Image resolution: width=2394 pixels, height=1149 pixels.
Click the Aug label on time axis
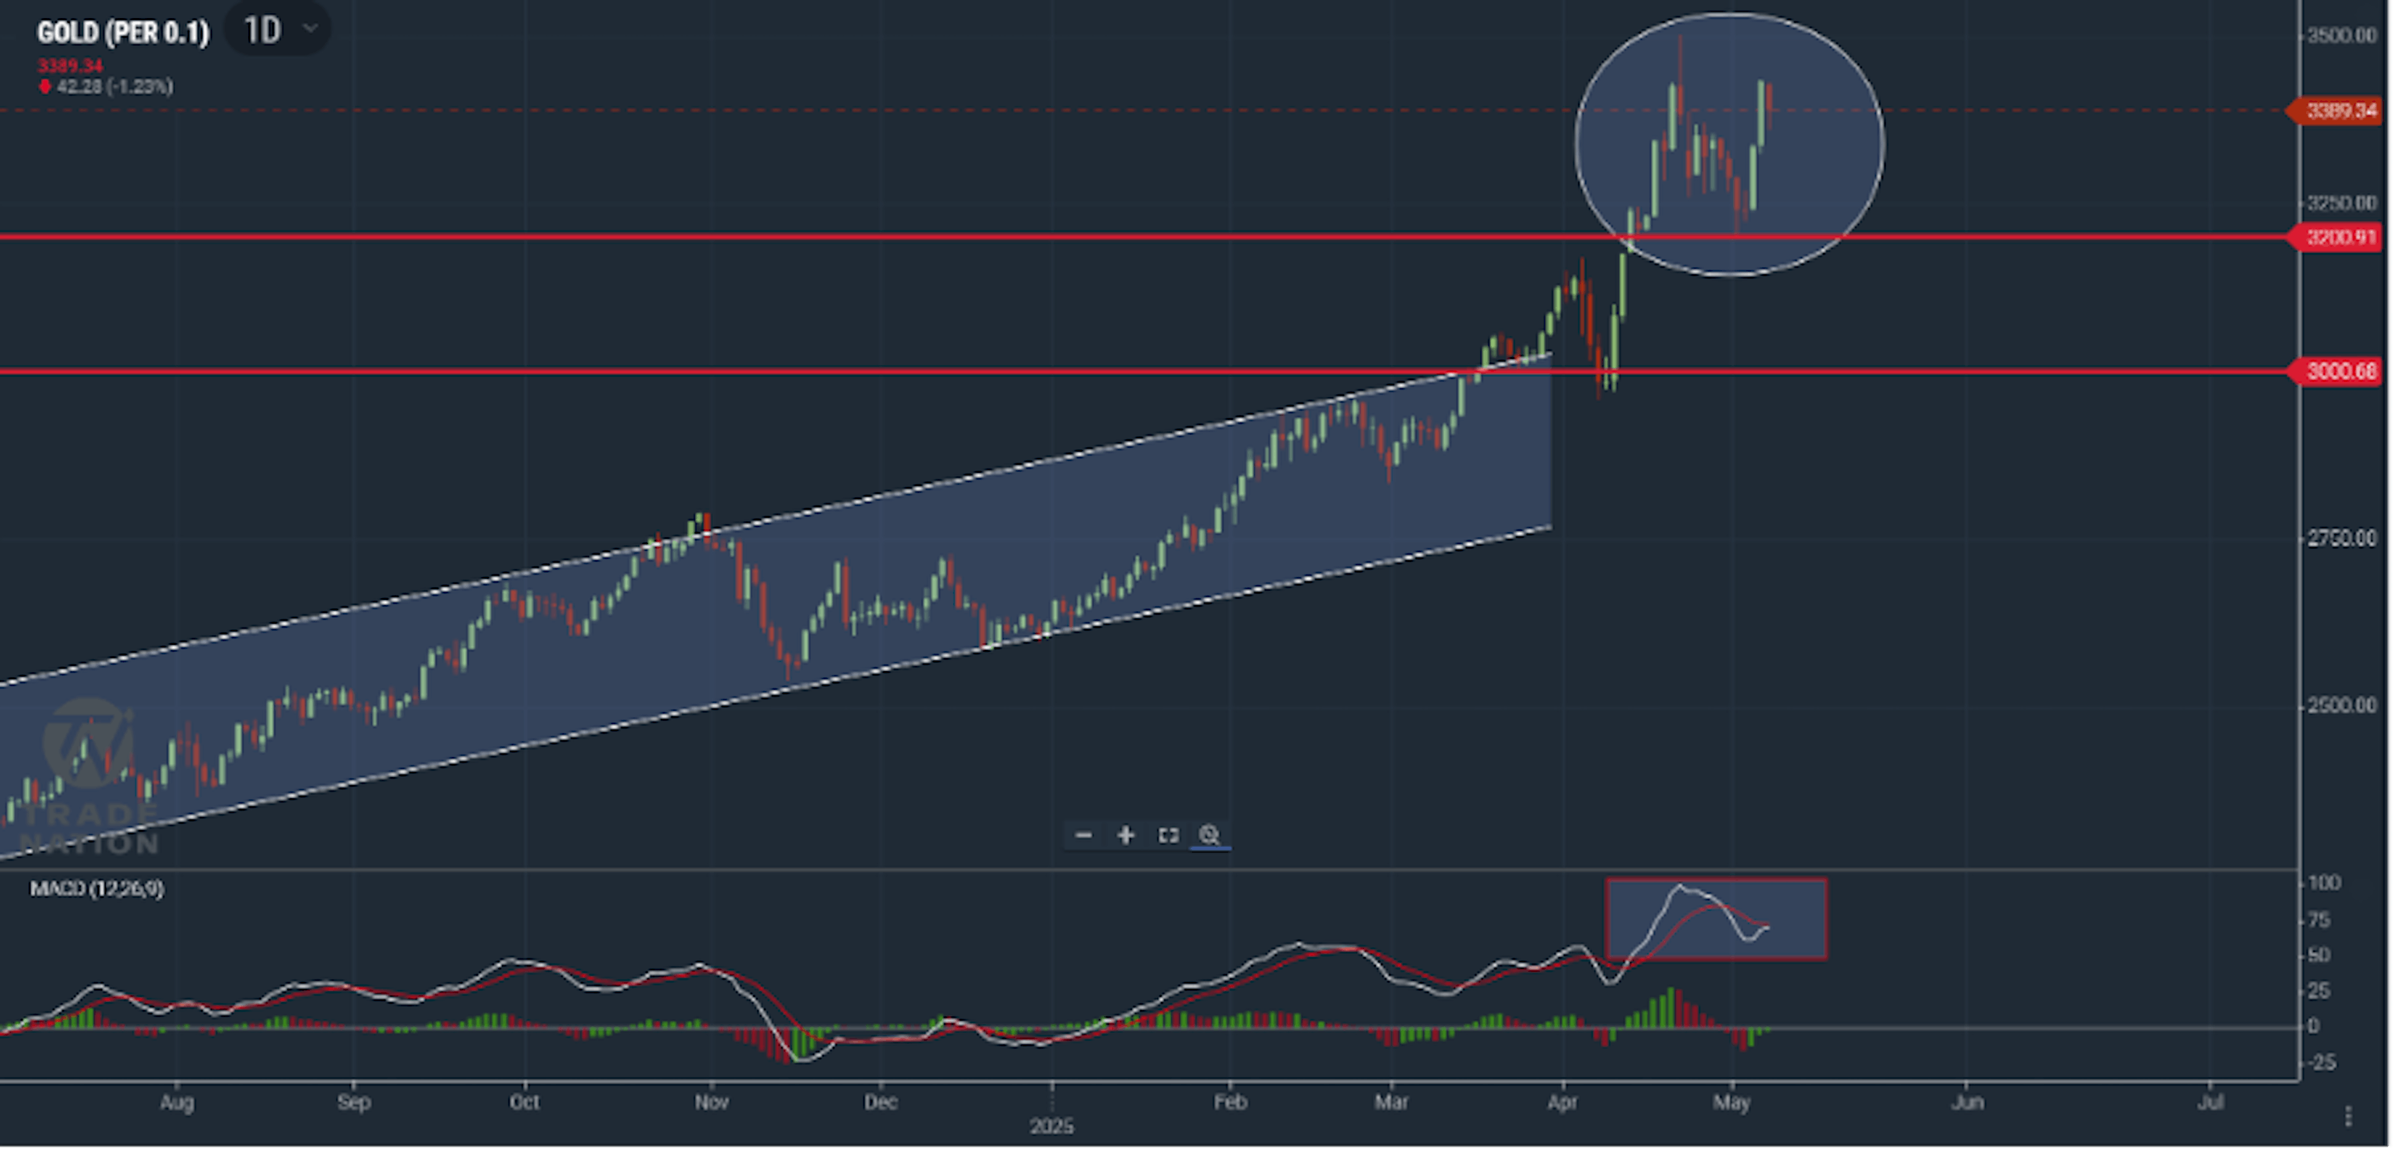[176, 1102]
